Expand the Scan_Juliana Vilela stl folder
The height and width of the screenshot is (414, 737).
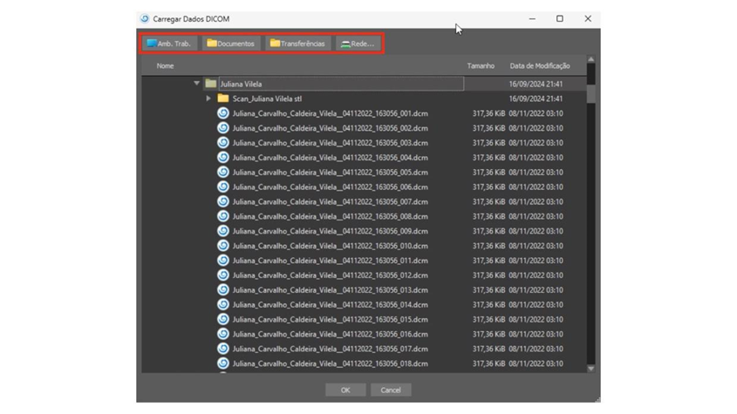pyautogui.click(x=208, y=98)
